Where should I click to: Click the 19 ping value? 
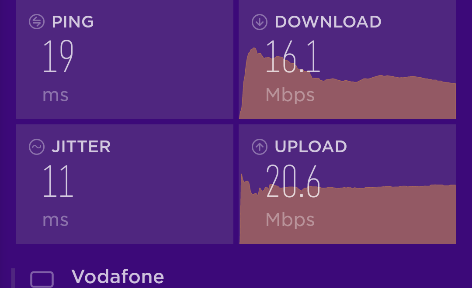point(58,56)
